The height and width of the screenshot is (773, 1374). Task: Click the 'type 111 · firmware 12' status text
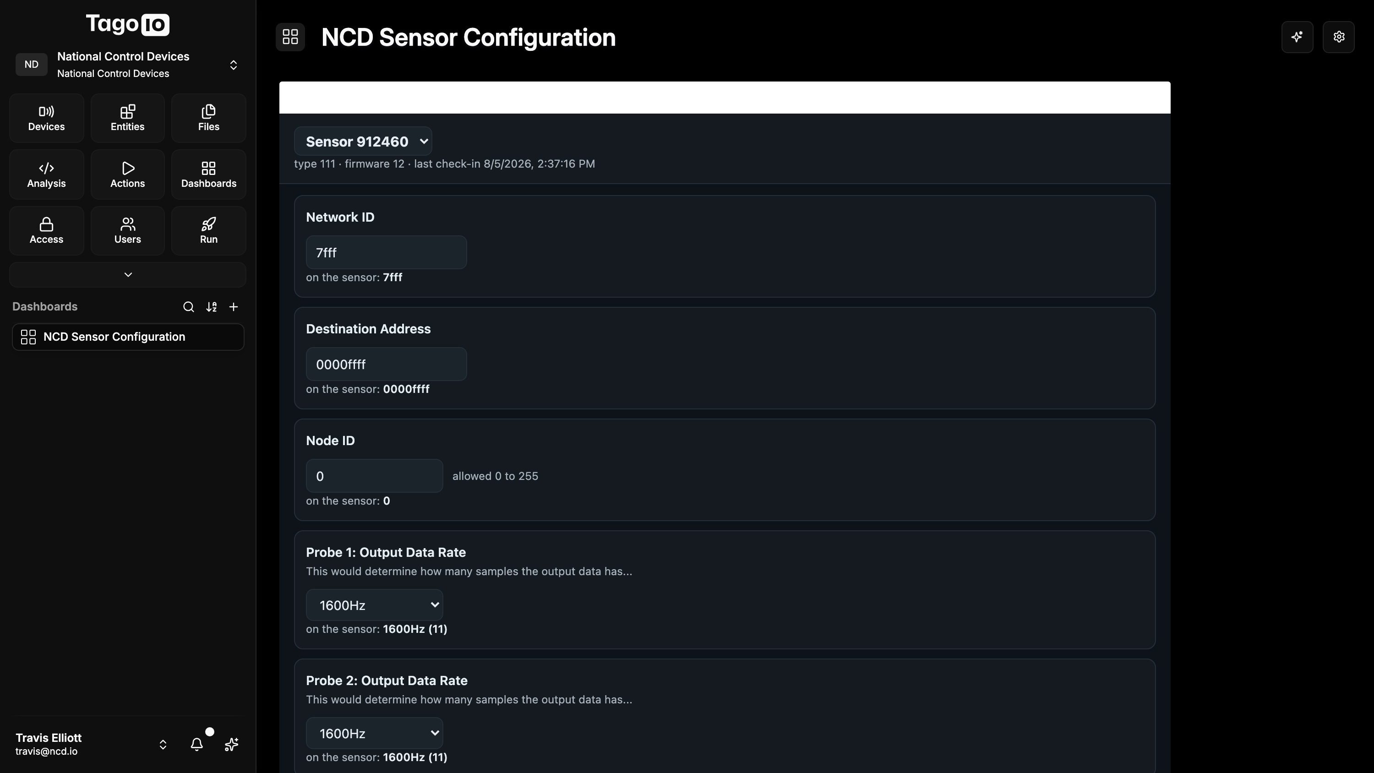(349, 164)
